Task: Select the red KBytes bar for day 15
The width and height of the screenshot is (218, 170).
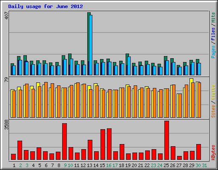Action: coord(103,144)
